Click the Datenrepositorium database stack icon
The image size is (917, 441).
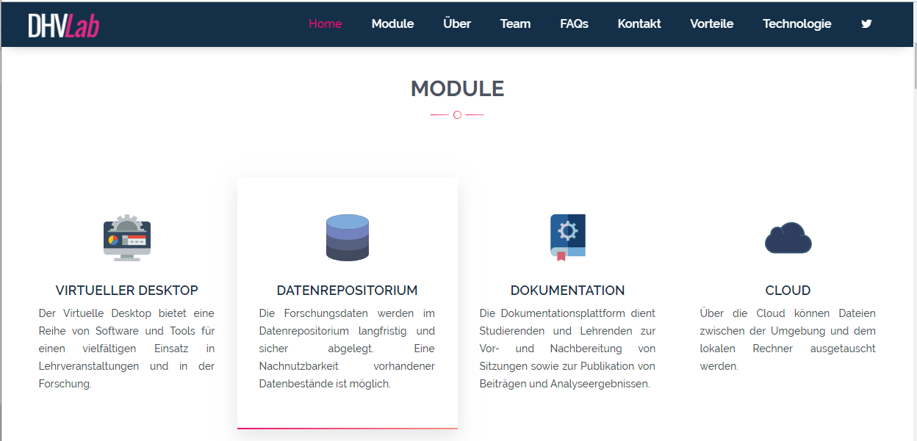coord(347,238)
